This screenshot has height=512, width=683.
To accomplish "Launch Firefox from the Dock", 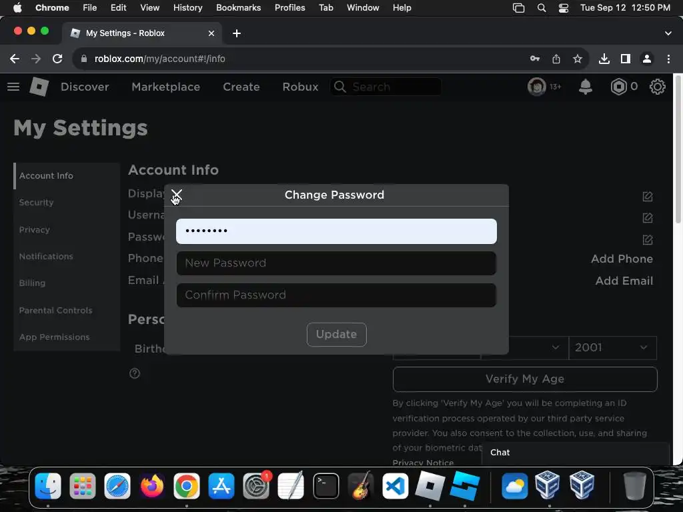I will pos(152,485).
